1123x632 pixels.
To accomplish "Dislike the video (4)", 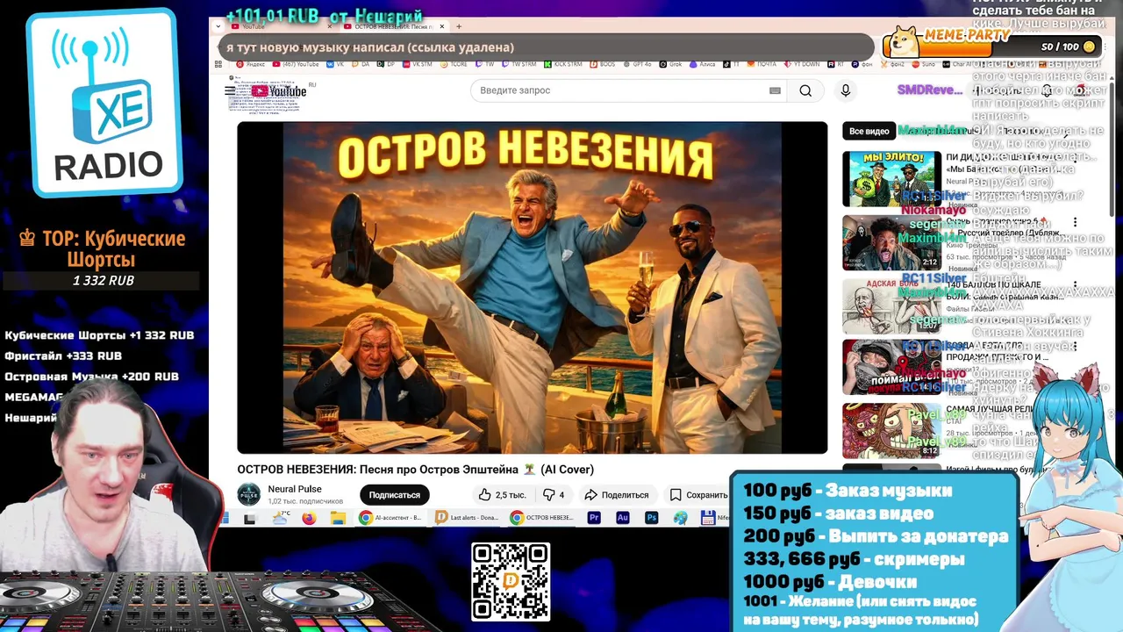I will pyautogui.click(x=554, y=495).
